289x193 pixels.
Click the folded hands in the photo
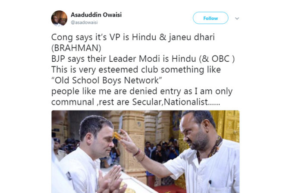[110, 180]
